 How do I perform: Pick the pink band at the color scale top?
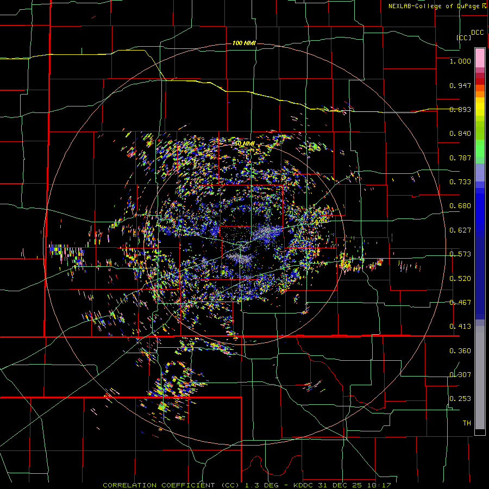coord(480,58)
